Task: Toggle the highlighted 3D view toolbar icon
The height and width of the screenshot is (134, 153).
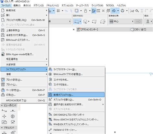Action: (x=114, y=11)
